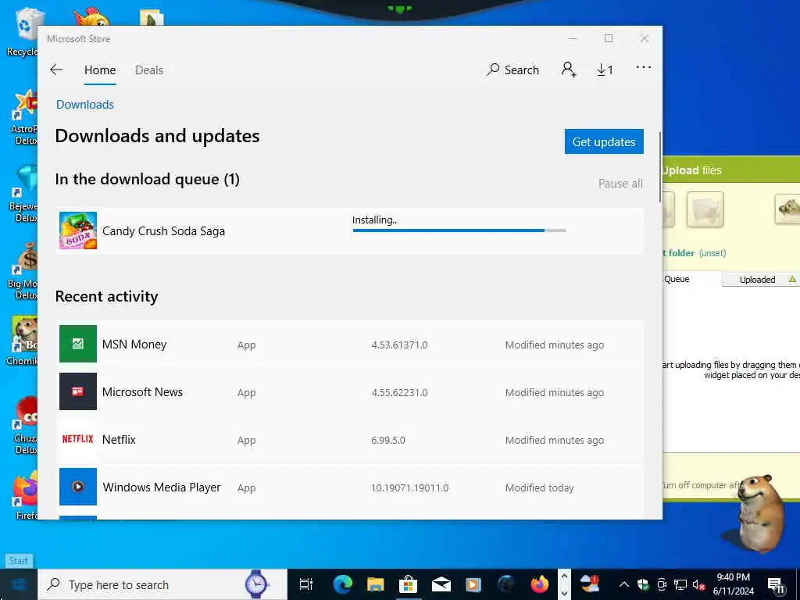Click the Microsoft Store title bar text

pyautogui.click(x=79, y=39)
